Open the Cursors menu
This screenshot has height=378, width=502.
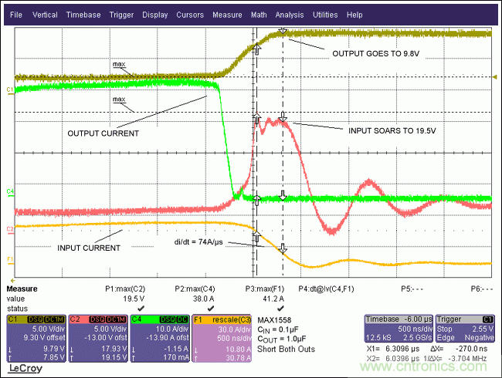pyautogui.click(x=190, y=15)
